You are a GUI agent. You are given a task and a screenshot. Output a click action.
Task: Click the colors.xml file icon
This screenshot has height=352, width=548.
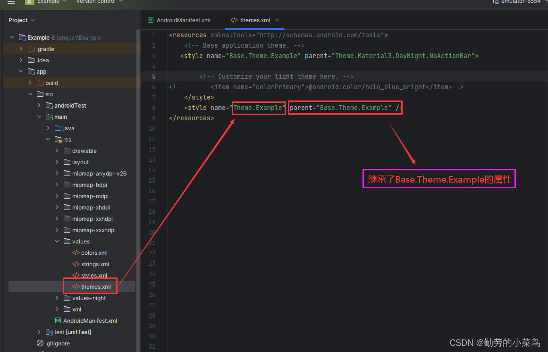76,252
